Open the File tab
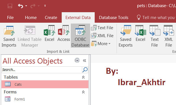The image size is (176, 105). [10, 18]
